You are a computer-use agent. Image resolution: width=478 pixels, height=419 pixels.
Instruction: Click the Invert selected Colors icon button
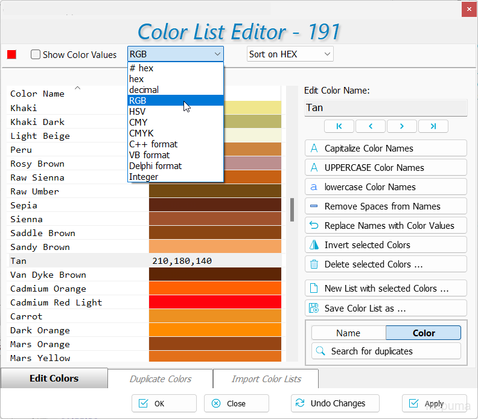pyautogui.click(x=314, y=245)
